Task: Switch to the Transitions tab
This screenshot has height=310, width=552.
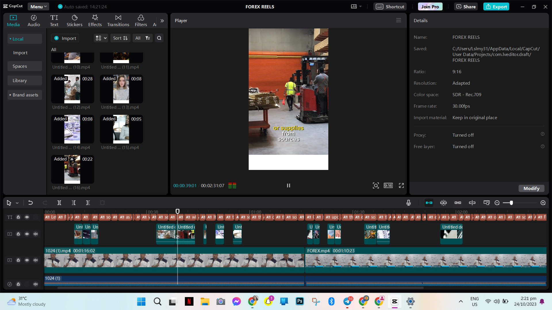Action: [118, 21]
